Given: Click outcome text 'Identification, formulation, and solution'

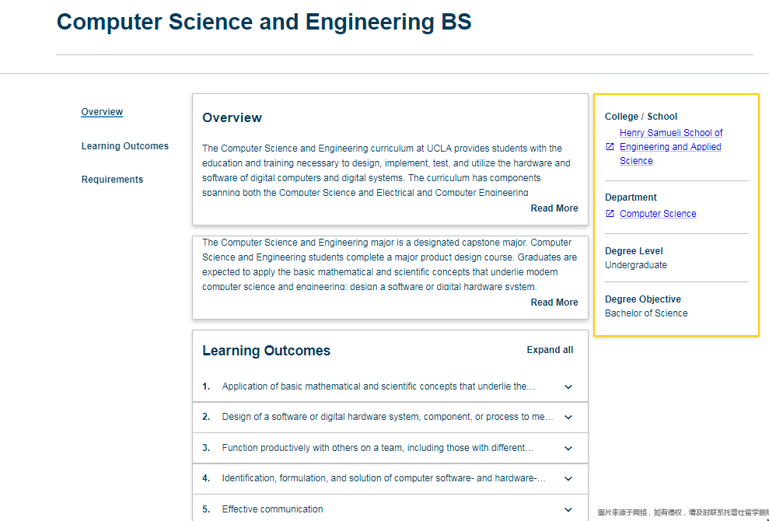Looking at the screenshot, I should pos(383,478).
